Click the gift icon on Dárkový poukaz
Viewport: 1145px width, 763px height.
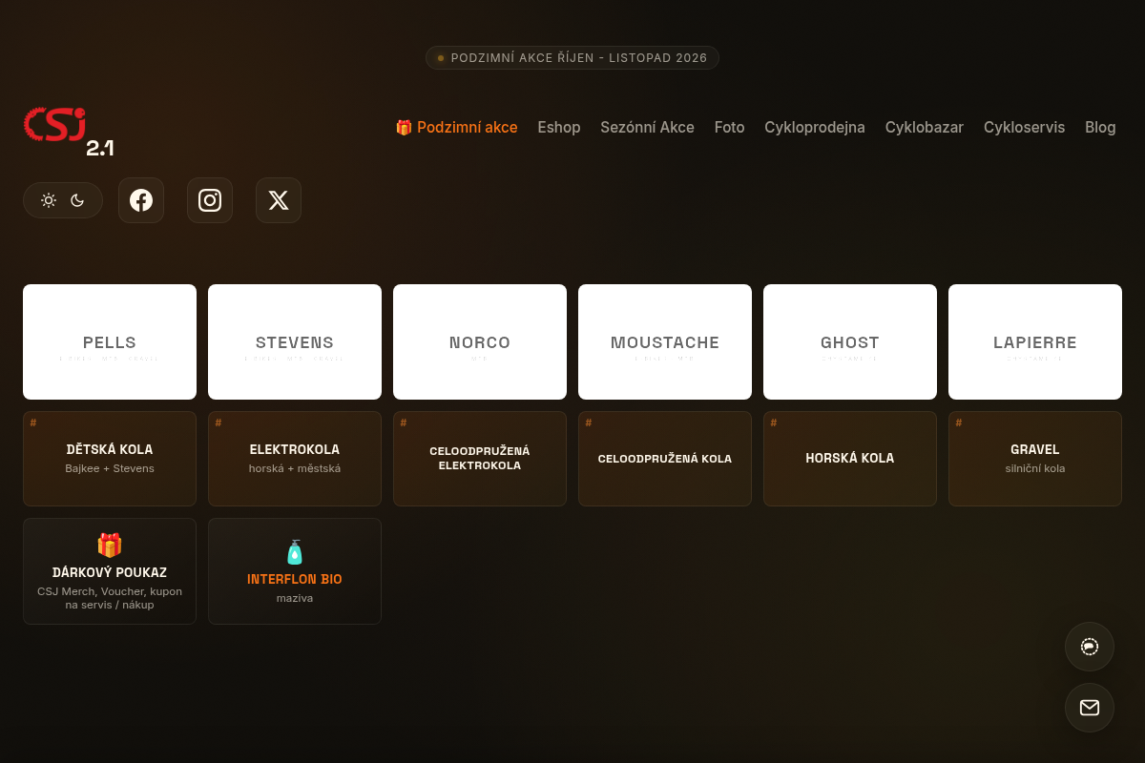[x=110, y=546]
